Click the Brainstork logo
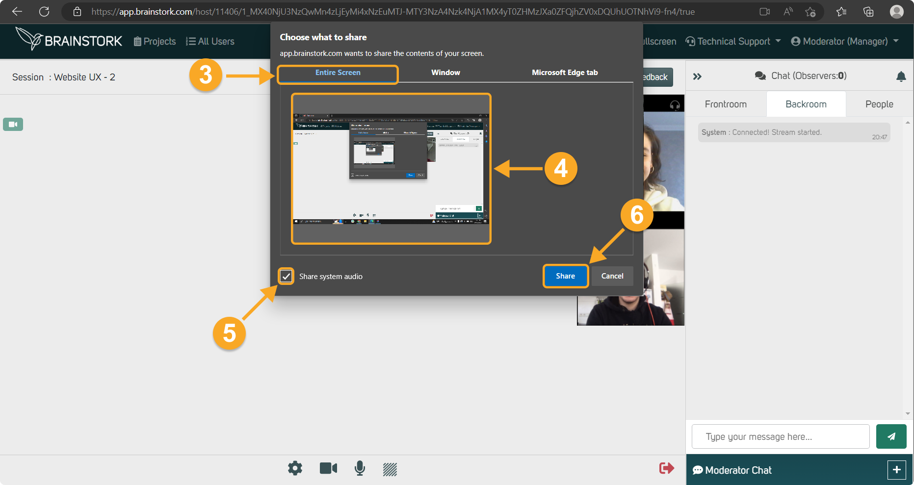This screenshot has height=485, width=914. pos(69,39)
